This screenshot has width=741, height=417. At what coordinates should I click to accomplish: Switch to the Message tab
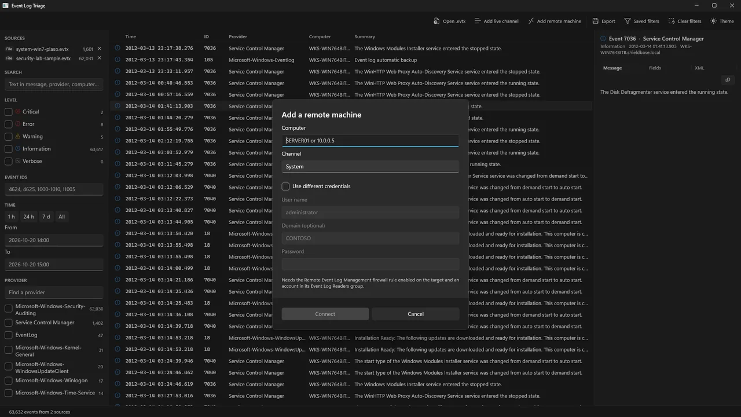[612, 68]
